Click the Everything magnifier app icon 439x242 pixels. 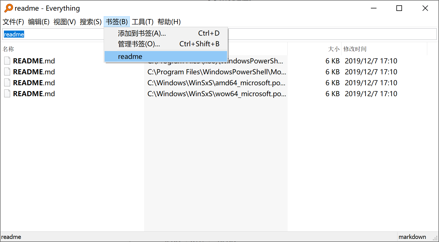click(x=8, y=8)
